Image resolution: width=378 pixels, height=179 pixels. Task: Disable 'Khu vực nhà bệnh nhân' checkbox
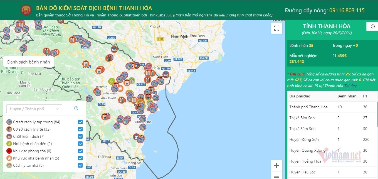coord(80,158)
